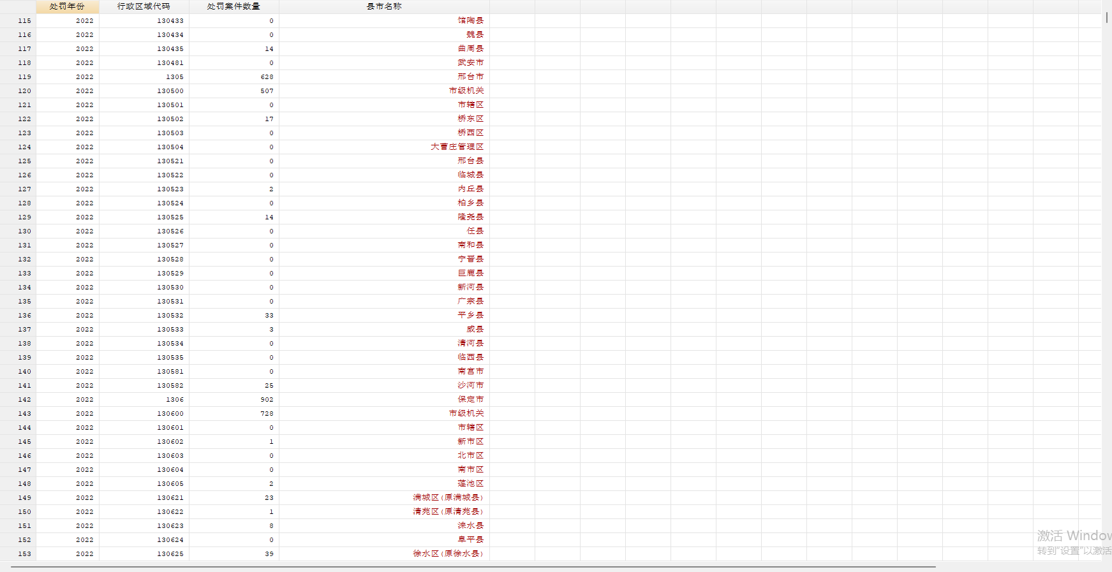The image size is (1112, 572).
Task: Select the 县市名称 column header
Action: click(x=384, y=6)
